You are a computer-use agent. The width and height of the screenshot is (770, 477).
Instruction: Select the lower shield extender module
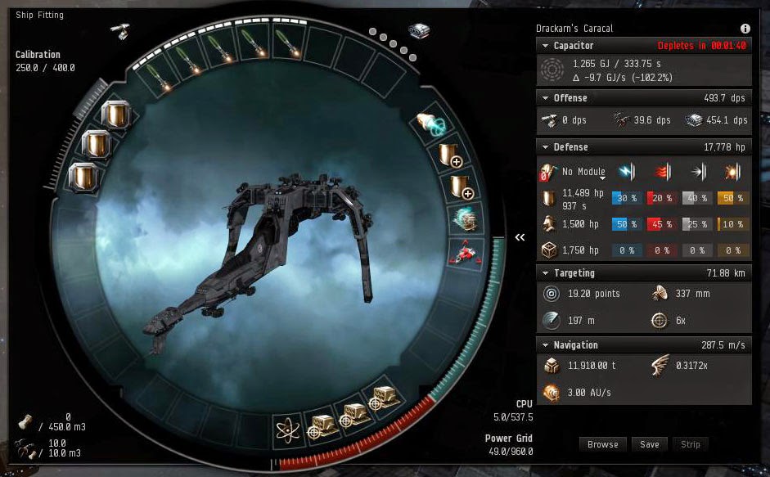(462, 187)
